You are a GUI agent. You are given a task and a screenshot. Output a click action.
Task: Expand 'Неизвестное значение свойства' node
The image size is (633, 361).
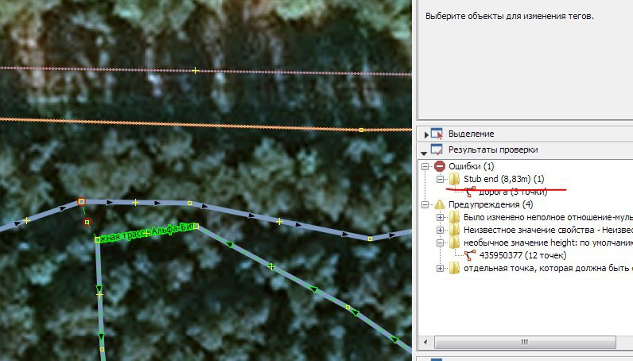(441, 230)
